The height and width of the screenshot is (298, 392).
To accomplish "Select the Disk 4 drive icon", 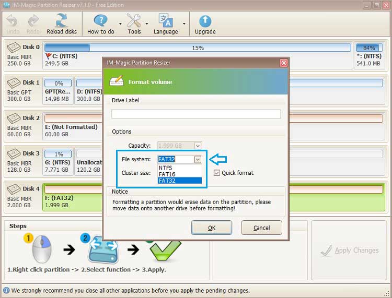I will click(14, 189).
